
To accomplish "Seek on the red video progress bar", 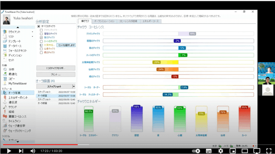I will point(40,145).
